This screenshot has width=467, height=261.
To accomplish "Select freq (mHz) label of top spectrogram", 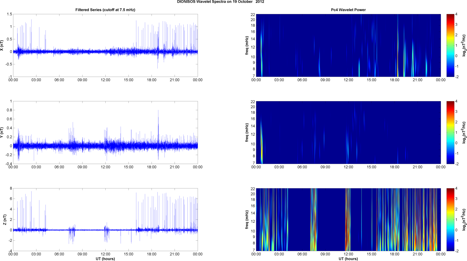I will (x=247, y=46).
